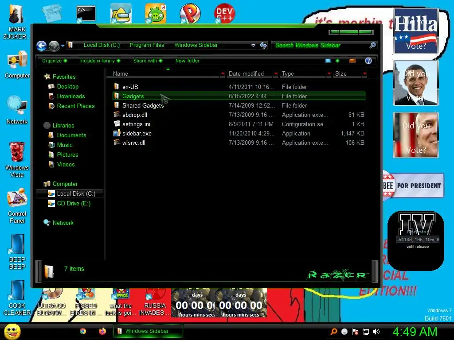Open Desktop under Favorites

pos(67,86)
